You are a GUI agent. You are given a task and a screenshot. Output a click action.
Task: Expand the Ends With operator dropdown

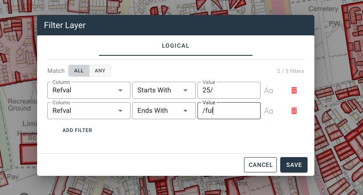(x=163, y=111)
